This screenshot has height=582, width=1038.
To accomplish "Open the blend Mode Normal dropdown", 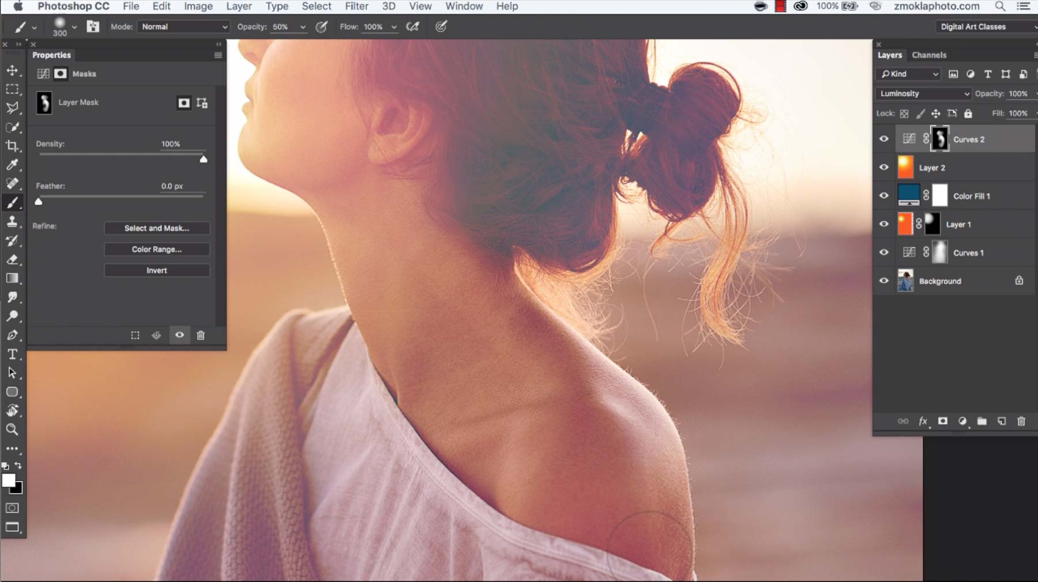I will coord(183,27).
